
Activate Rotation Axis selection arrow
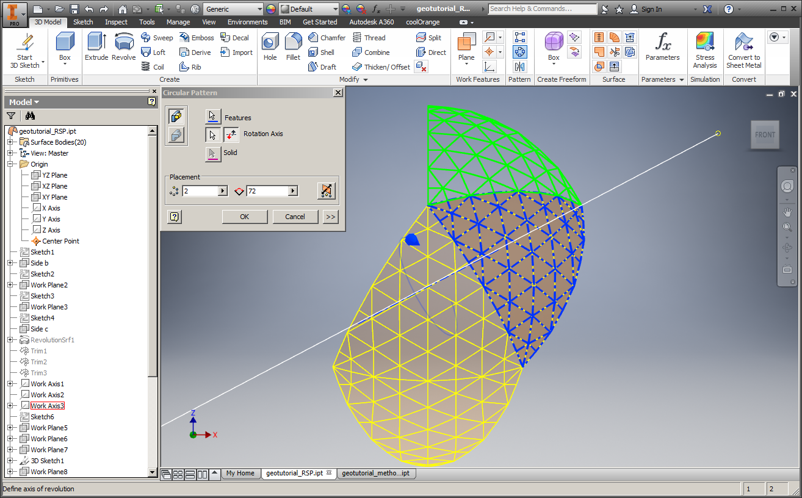click(x=212, y=135)
